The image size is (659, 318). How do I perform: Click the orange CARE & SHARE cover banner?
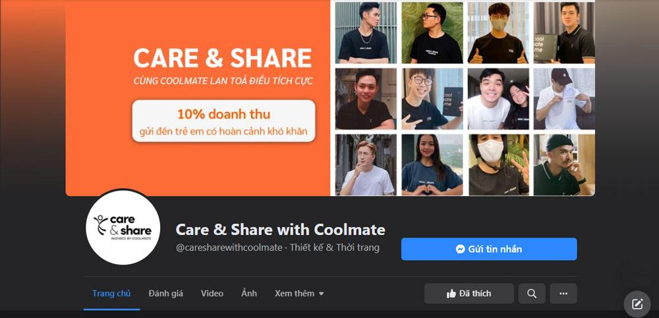coord(198,98)
